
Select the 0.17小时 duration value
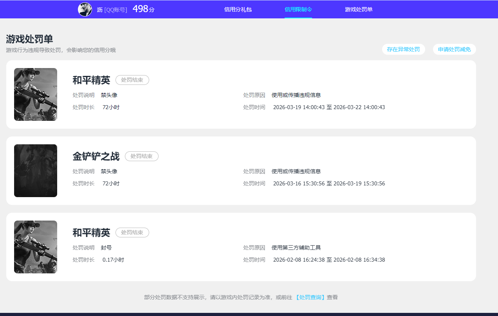pos(113,260)
